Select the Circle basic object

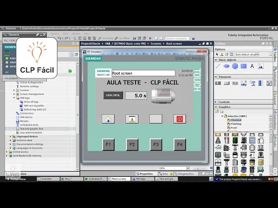[235, 66]
